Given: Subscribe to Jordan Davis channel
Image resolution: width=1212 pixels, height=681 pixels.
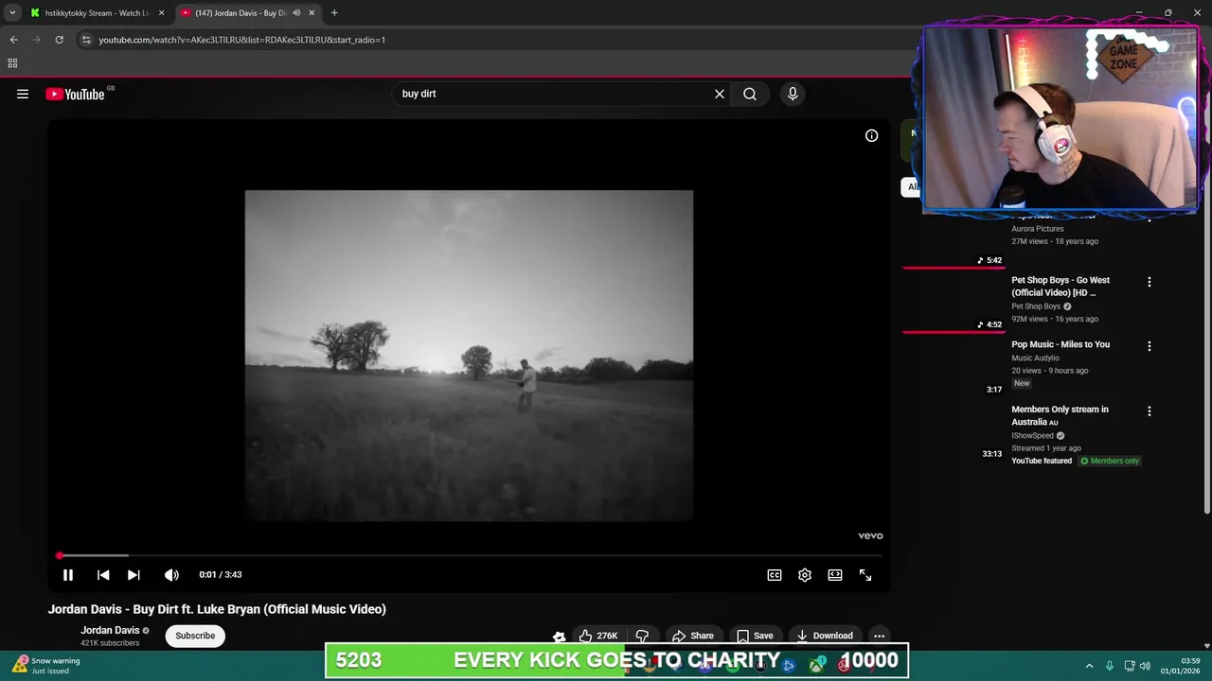Looking at the screenshot, I should (195, 636).
